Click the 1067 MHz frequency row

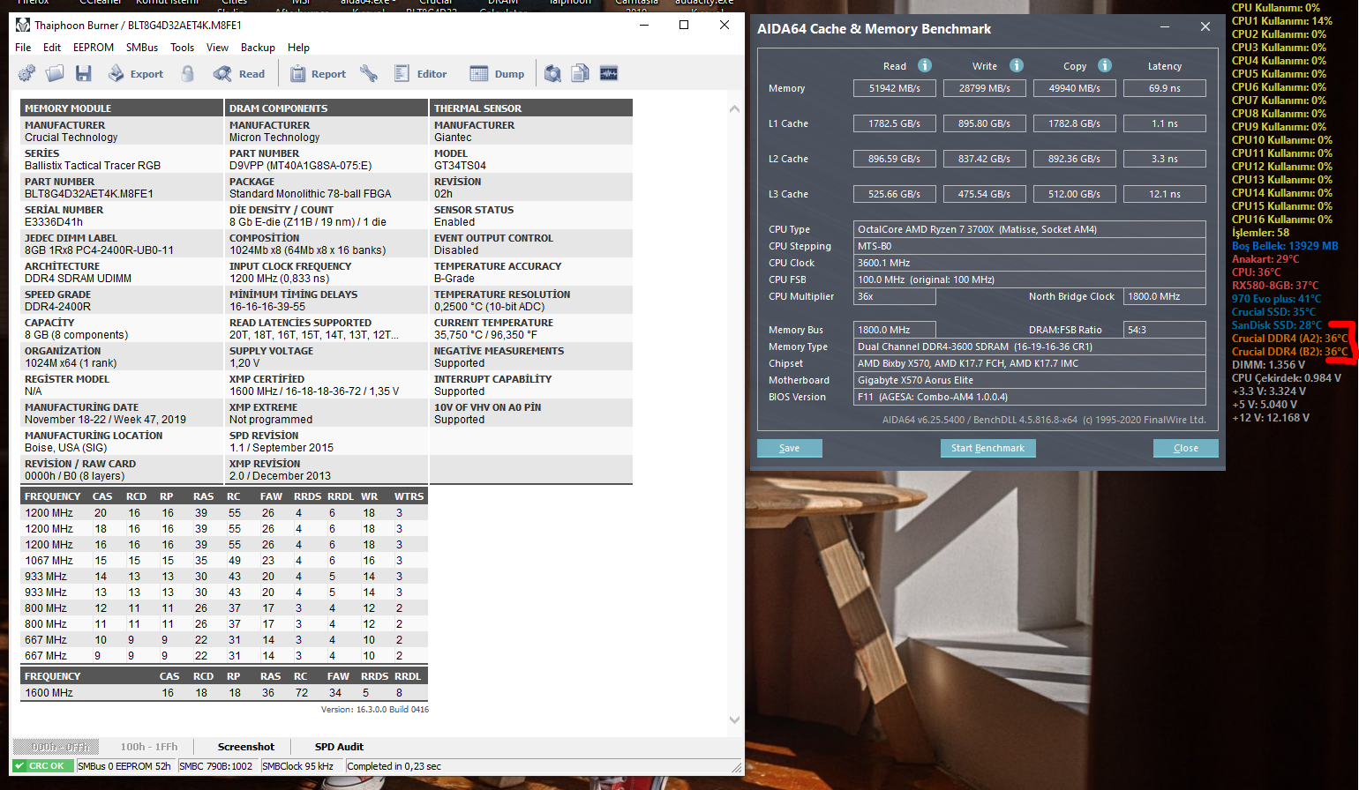click(x=224, y=561)
